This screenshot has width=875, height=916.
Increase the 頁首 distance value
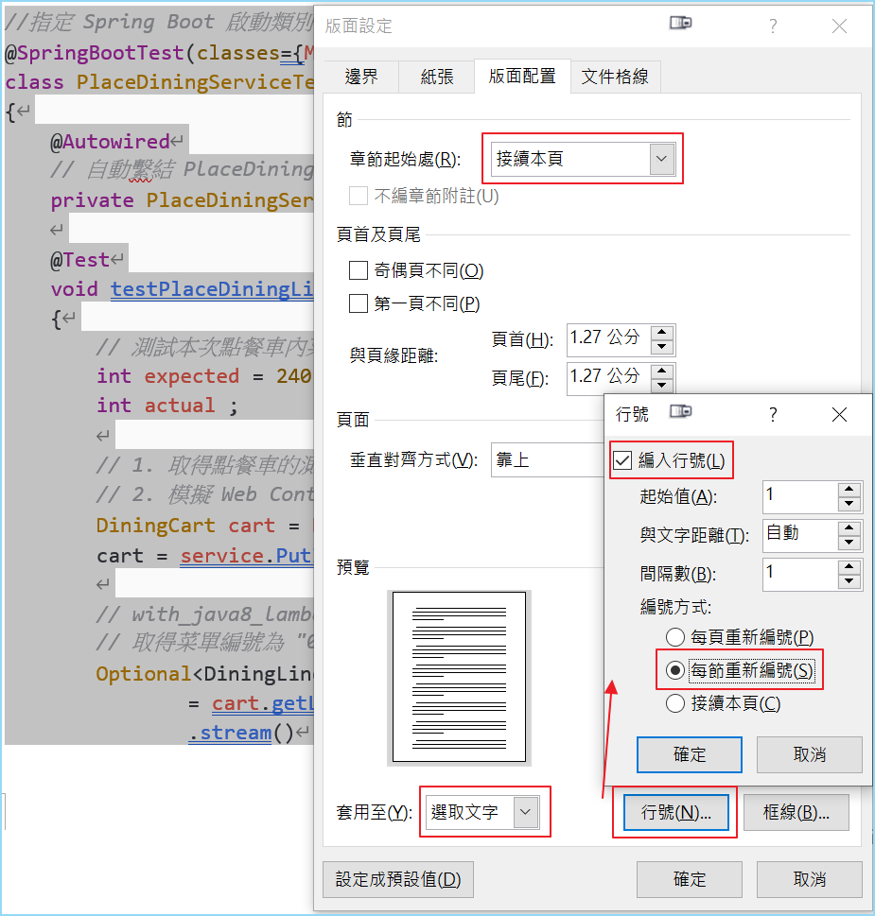click(661, 333)
